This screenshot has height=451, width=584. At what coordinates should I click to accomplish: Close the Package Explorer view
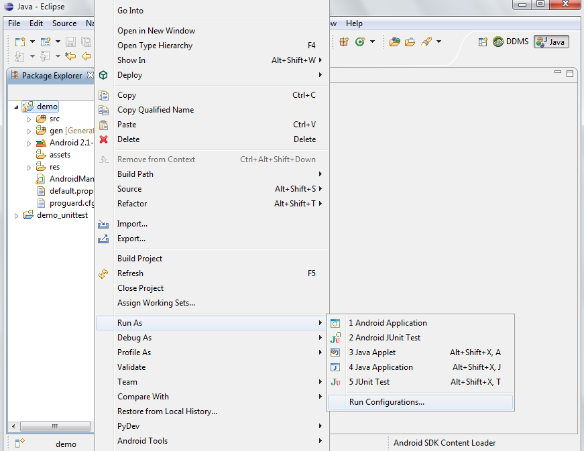[x=90, y=75]
